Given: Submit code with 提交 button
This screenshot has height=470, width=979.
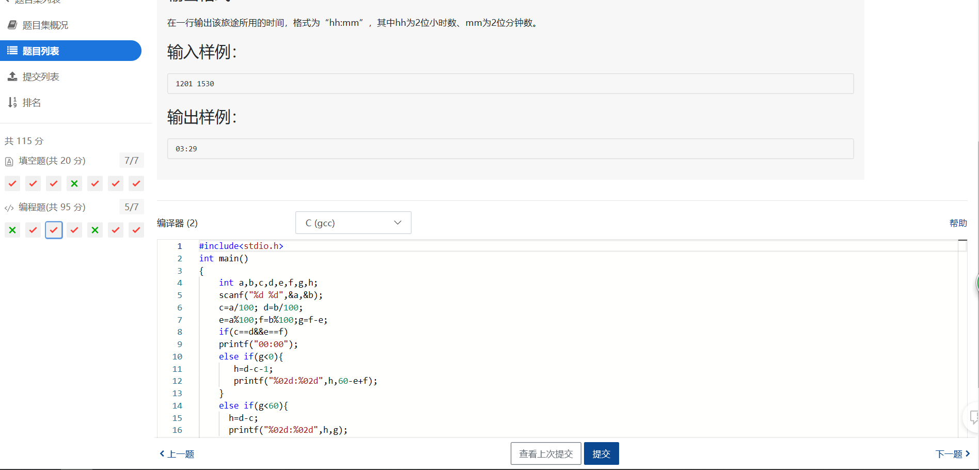Looking at the screenshot, I should click(x=601, y=453).
